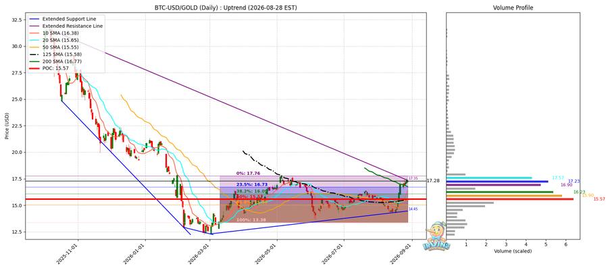Click the 17.5 price axis tick label
The height and width of the screenshot is (270, 608).
(x=18, y=180)
